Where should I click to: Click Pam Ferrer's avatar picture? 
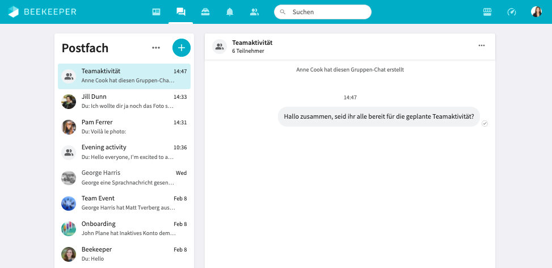(x=69, y=127)
